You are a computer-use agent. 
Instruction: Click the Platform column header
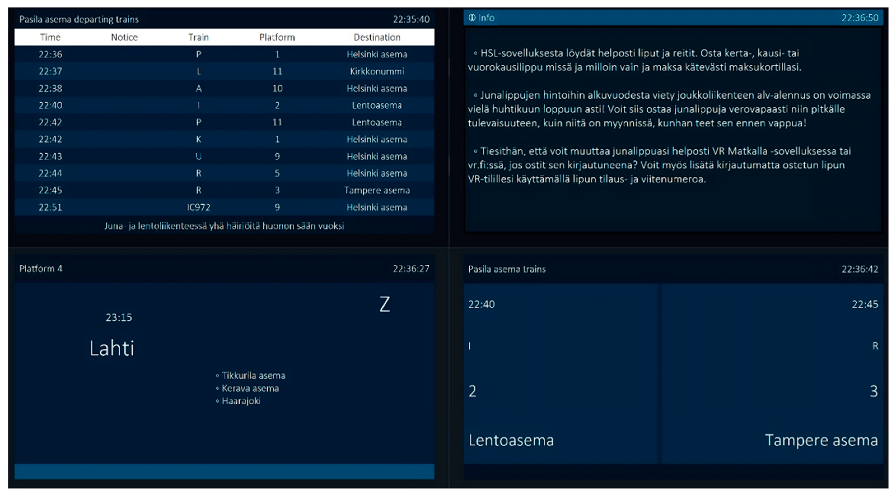(x=277, y=37)
